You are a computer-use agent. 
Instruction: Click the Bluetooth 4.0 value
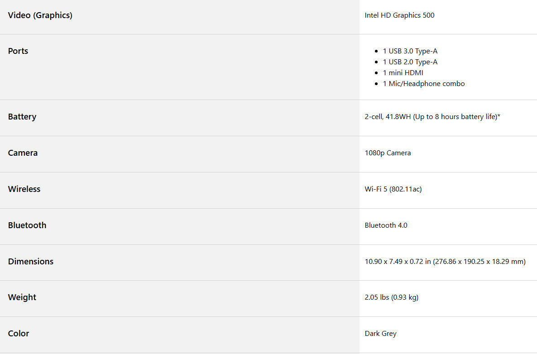pyautogui.click(x=386, y=225)
